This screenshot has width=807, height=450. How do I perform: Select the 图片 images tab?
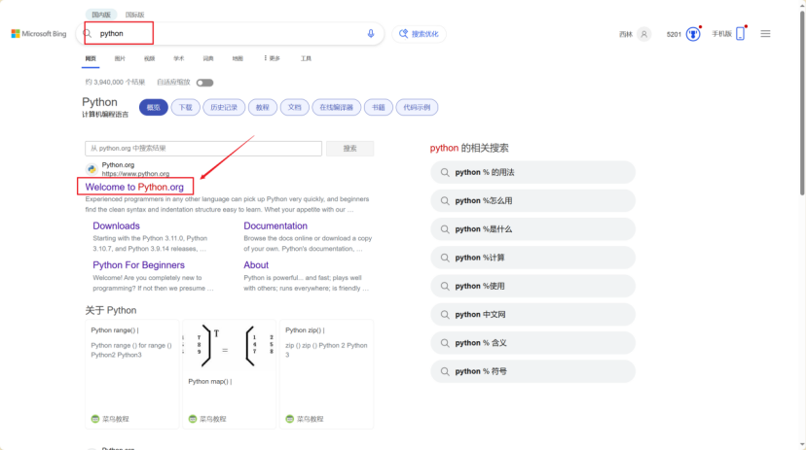[120, 58]
